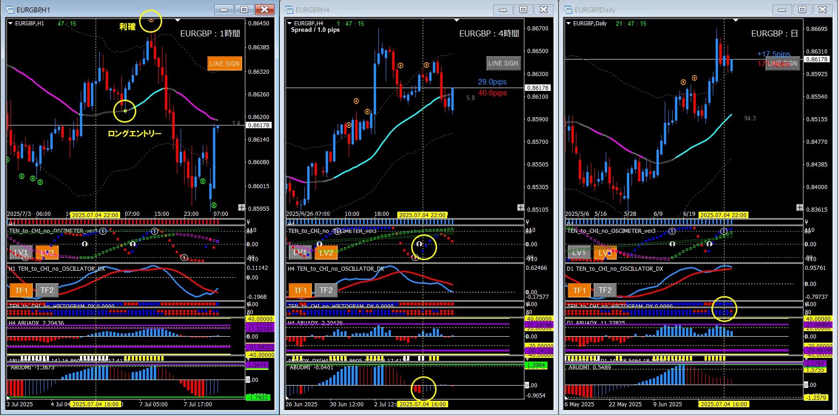Maximize the EURGBP,H4 chart window
This screenshot has height=416, width=839.
coord(523,10)
